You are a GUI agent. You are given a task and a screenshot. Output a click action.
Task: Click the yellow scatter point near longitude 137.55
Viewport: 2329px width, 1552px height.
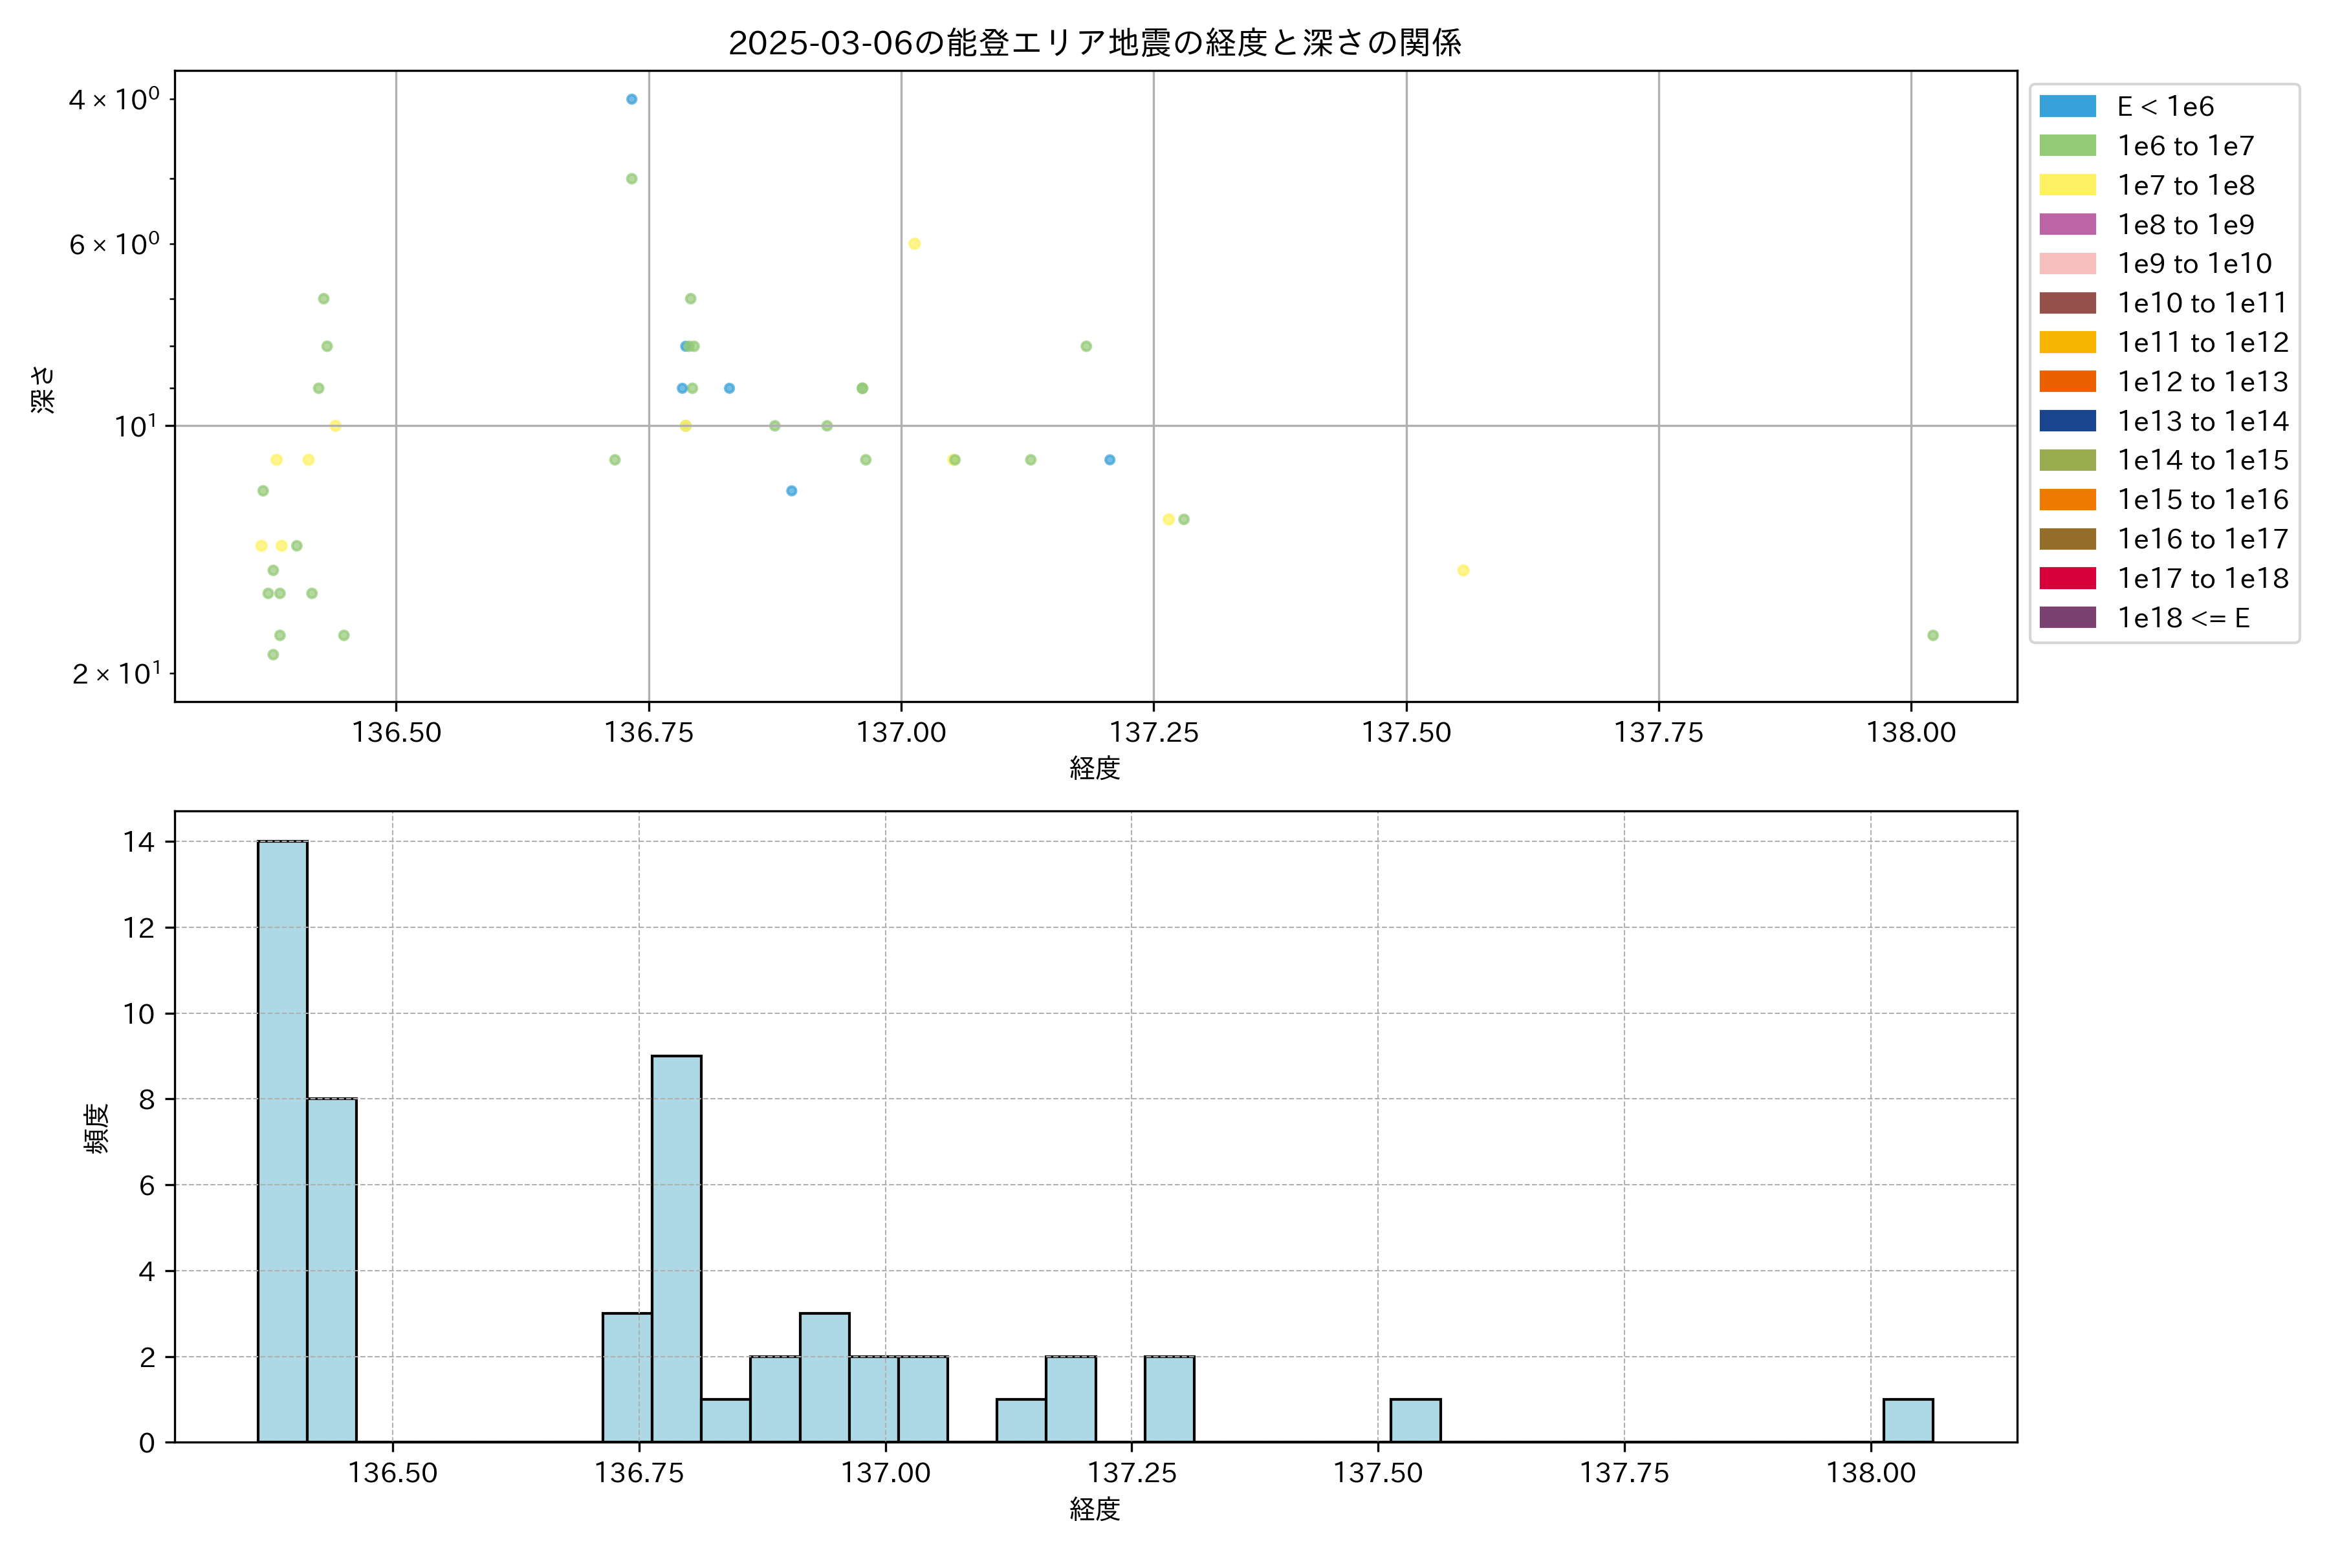coord(1463,570)
